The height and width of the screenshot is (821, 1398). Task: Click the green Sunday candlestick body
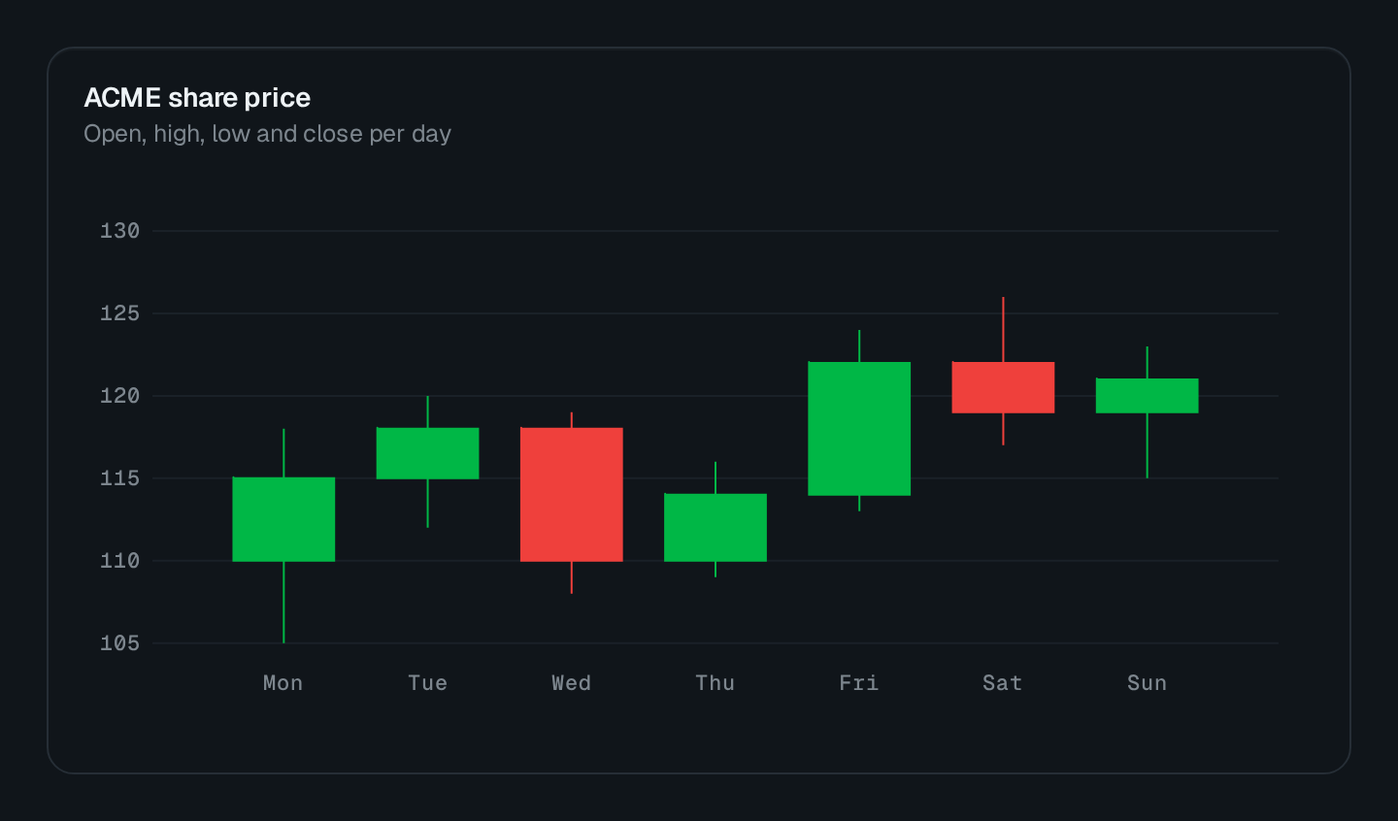coord(1147,396)
